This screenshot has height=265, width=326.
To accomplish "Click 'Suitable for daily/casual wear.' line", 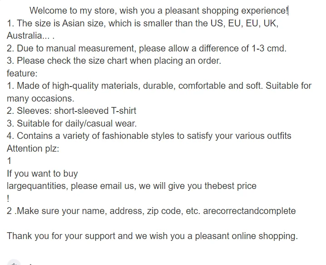I will (72, 123).
